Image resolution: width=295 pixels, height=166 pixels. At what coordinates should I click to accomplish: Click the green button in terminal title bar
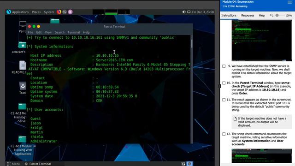coord(34,27)
